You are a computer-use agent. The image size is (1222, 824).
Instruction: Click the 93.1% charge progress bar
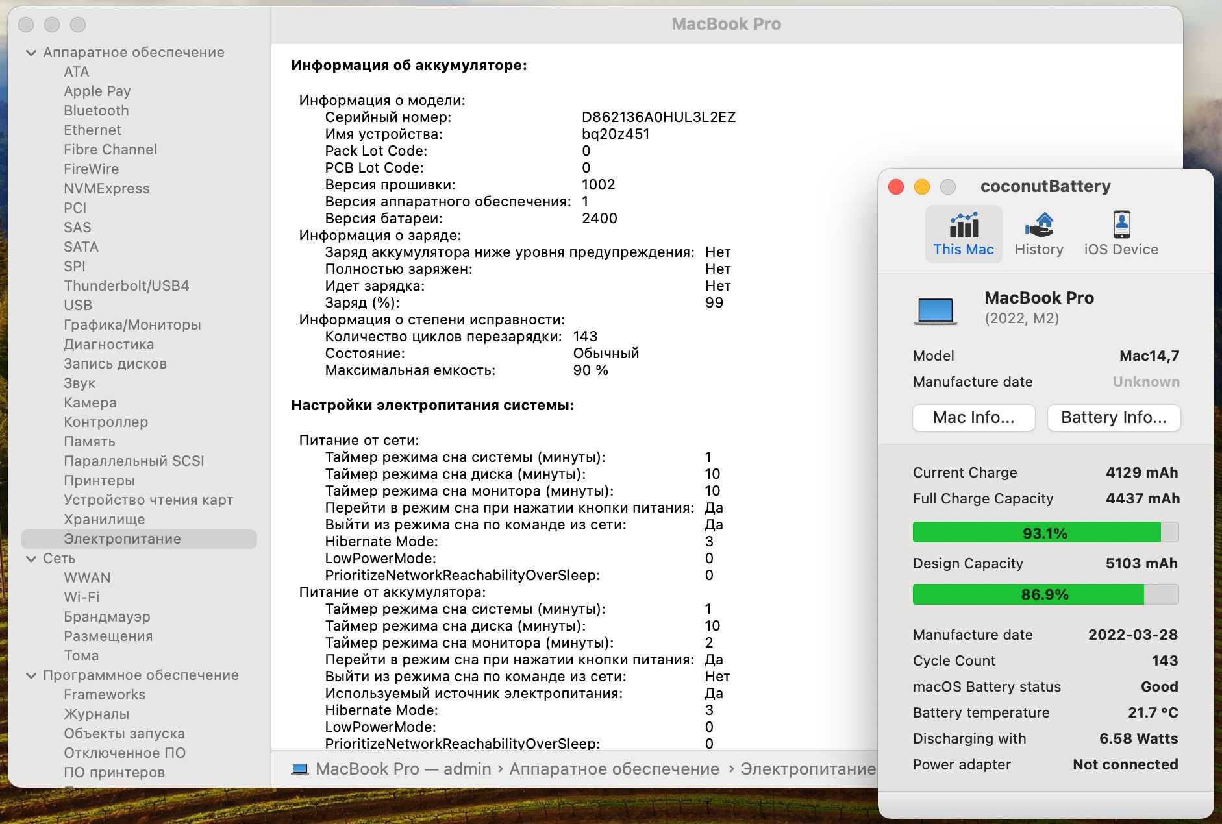(x=1045, y=533)
